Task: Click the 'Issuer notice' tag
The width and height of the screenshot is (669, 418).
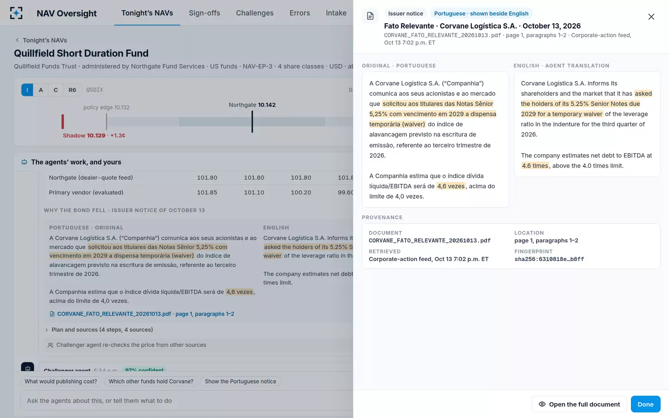Action: [x=406, y=13]
